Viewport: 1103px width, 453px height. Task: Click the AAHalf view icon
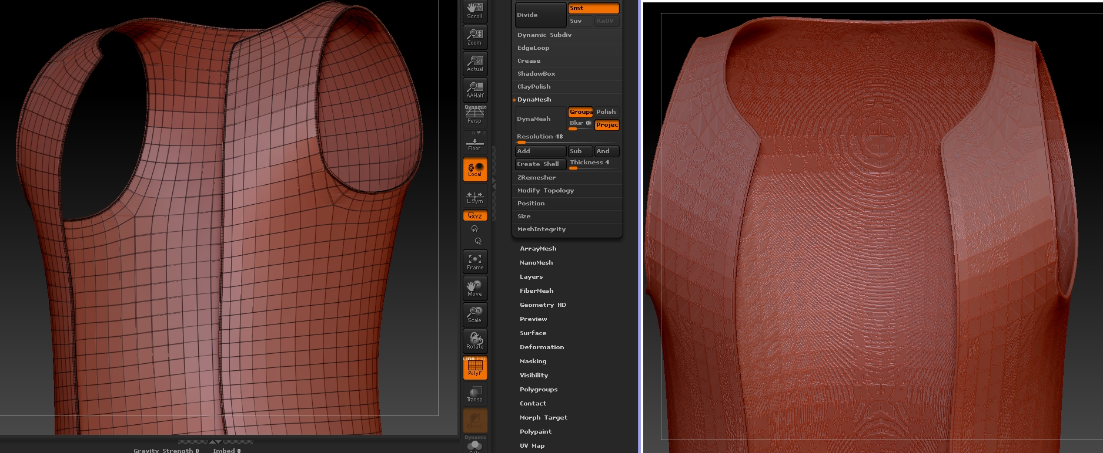point(474,89)
